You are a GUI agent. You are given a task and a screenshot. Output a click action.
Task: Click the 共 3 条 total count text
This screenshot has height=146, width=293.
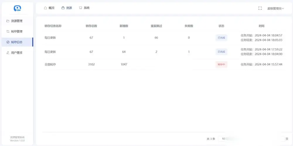[x=211, y=139]
